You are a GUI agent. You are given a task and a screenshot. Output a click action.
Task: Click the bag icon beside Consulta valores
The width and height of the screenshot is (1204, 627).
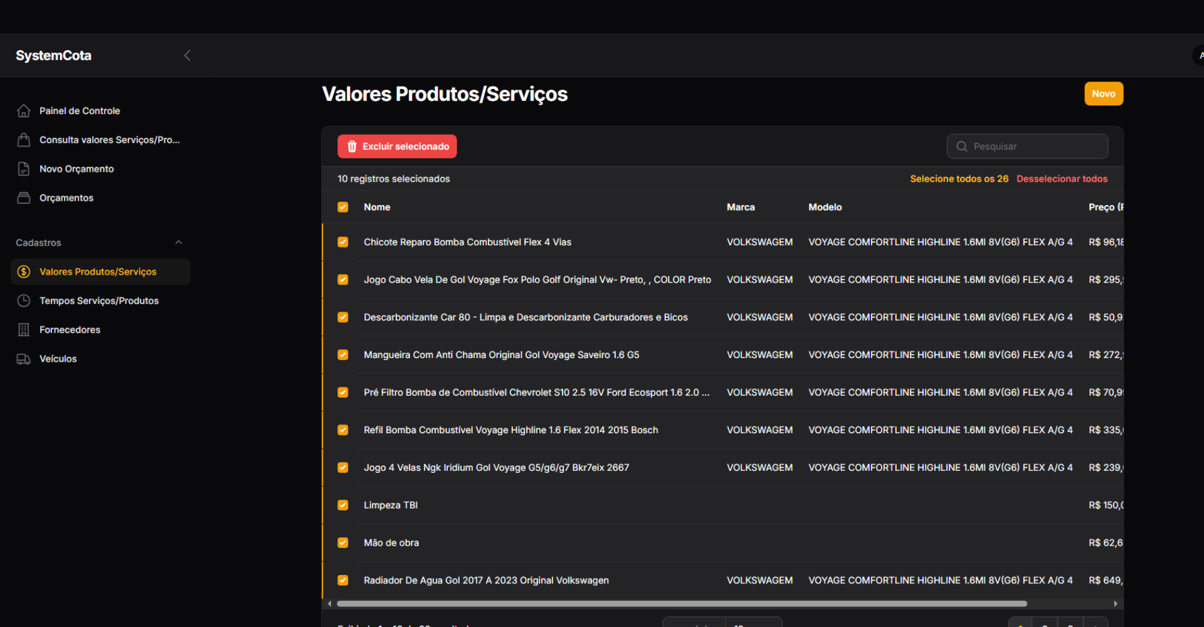pos(24,140)
